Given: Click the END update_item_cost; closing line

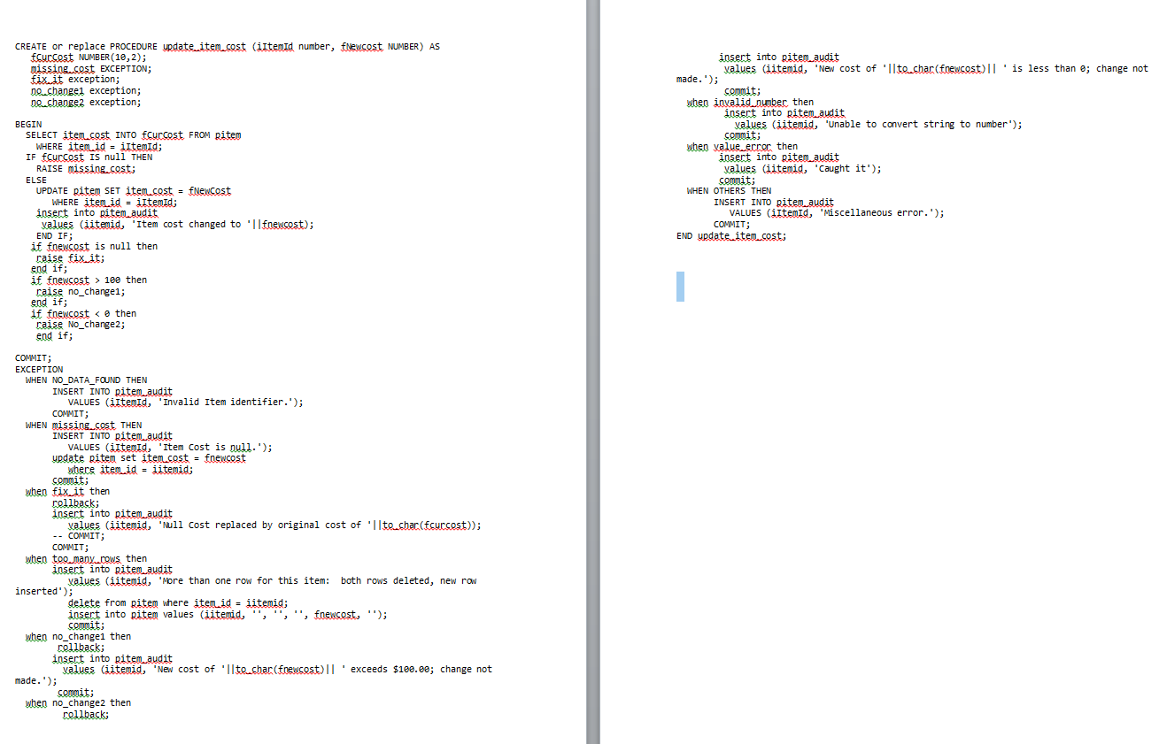Looking at the screenshot, I should (730, 234).
